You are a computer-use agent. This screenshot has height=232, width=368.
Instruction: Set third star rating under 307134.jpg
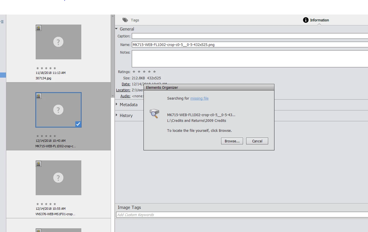46,68
